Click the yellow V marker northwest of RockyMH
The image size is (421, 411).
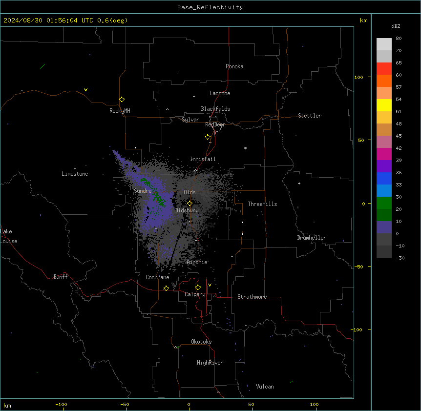click(85, 90)
